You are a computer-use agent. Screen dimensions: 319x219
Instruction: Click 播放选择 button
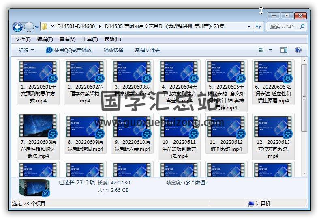tap(113, 50)
